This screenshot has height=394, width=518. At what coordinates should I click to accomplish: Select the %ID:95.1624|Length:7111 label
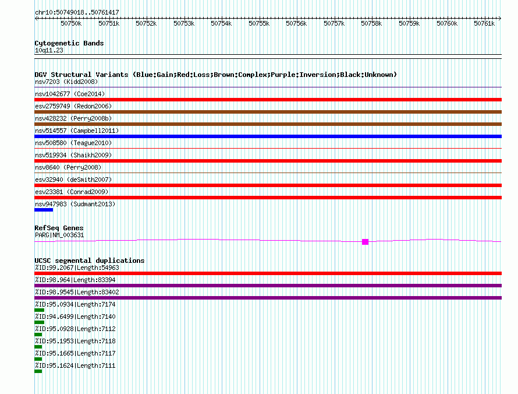(75, 365)
